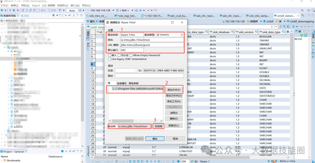The height and width of the screenshot is (163, 315).
Task: Open the < N/A > schema dropdown arrow
Action: tap(132, 10)
